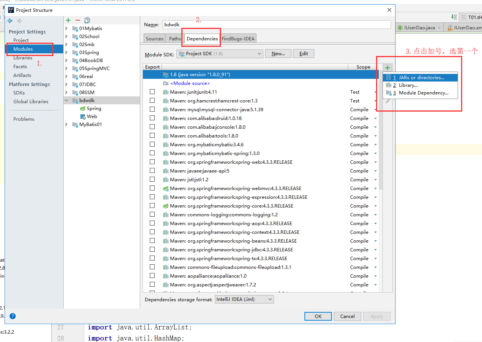
Task: Click the 1.8 JDK folder icon
Action: coord(165,75)
